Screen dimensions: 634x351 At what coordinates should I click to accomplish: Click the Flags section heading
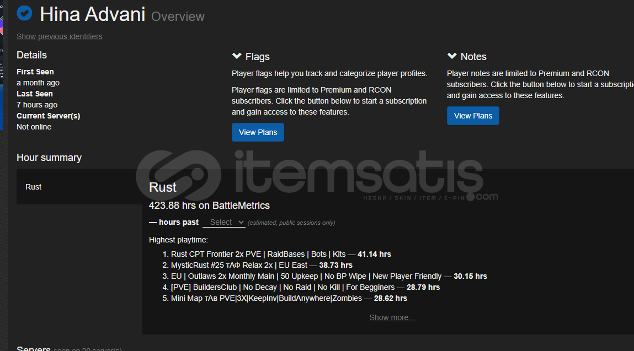pos(258,57)
